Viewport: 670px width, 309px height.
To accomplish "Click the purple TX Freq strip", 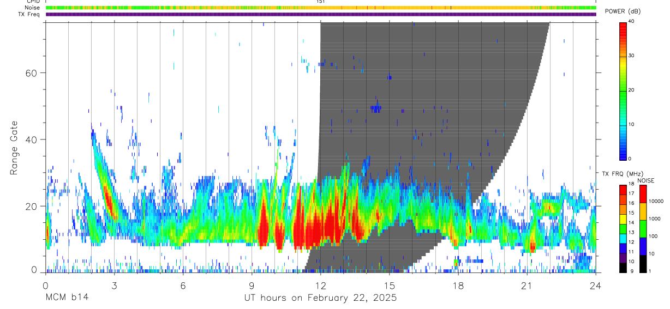I will 321,15.
